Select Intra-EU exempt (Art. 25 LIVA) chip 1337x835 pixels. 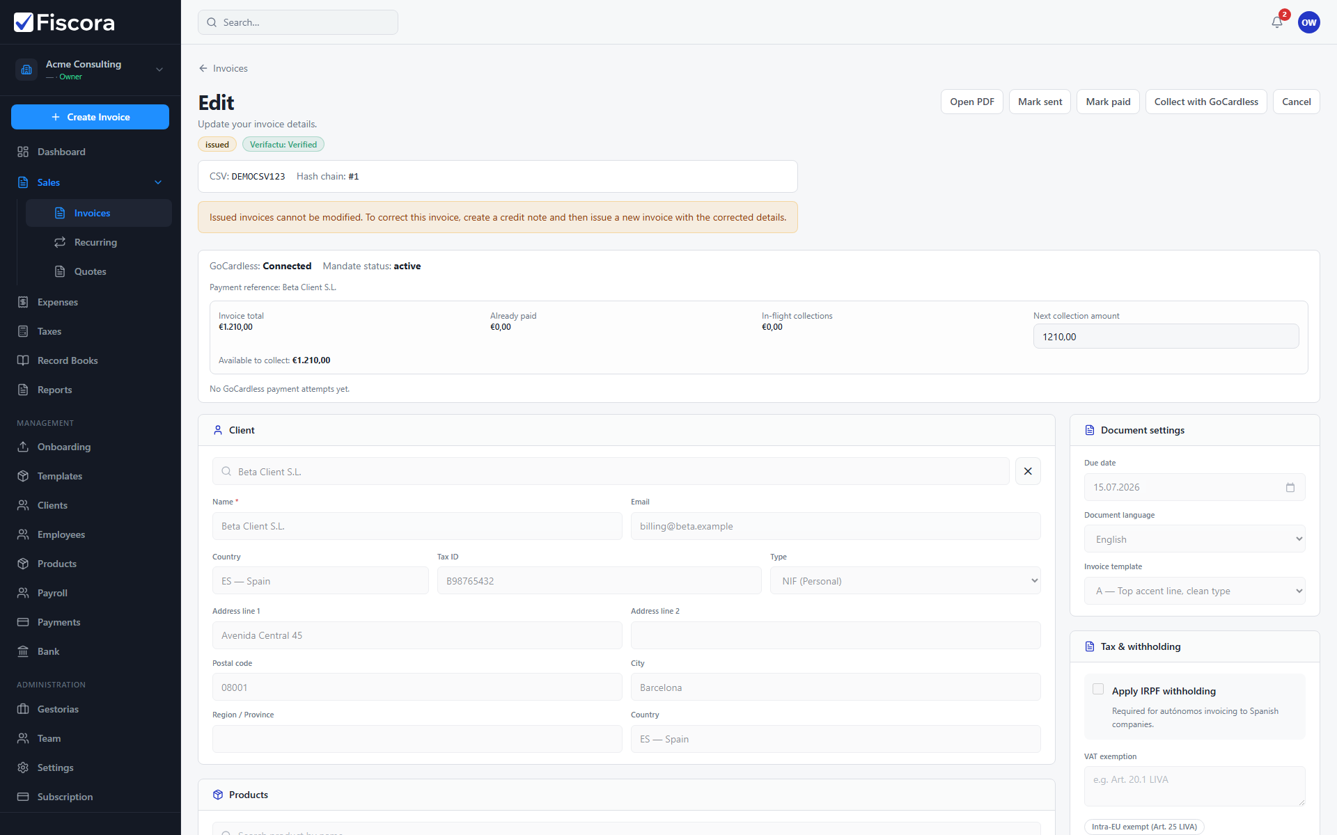1144,827
